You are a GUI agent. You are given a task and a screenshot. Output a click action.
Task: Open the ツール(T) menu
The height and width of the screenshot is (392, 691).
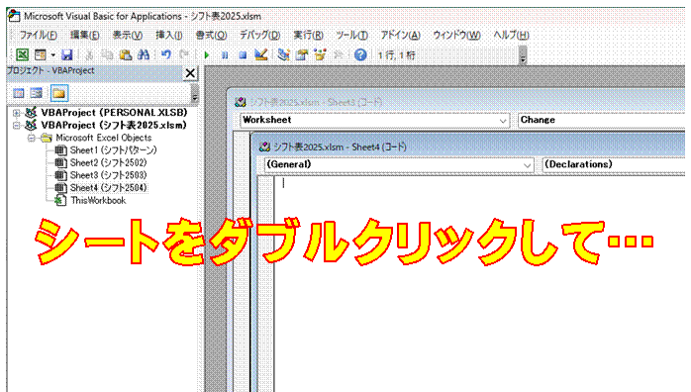pos(351,36)
